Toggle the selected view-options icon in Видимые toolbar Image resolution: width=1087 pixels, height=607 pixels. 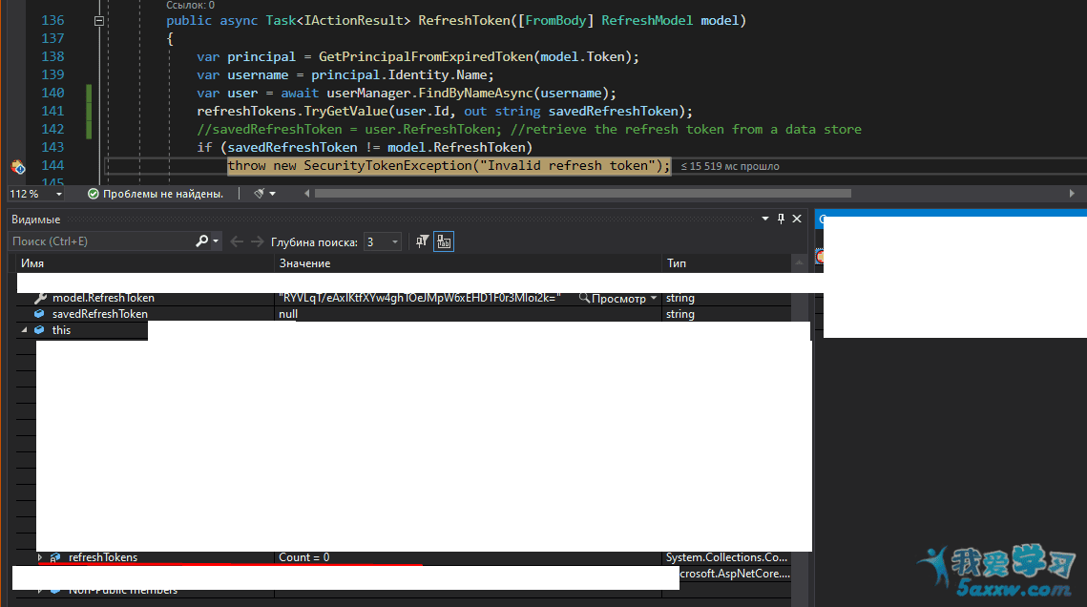point(444,241)
